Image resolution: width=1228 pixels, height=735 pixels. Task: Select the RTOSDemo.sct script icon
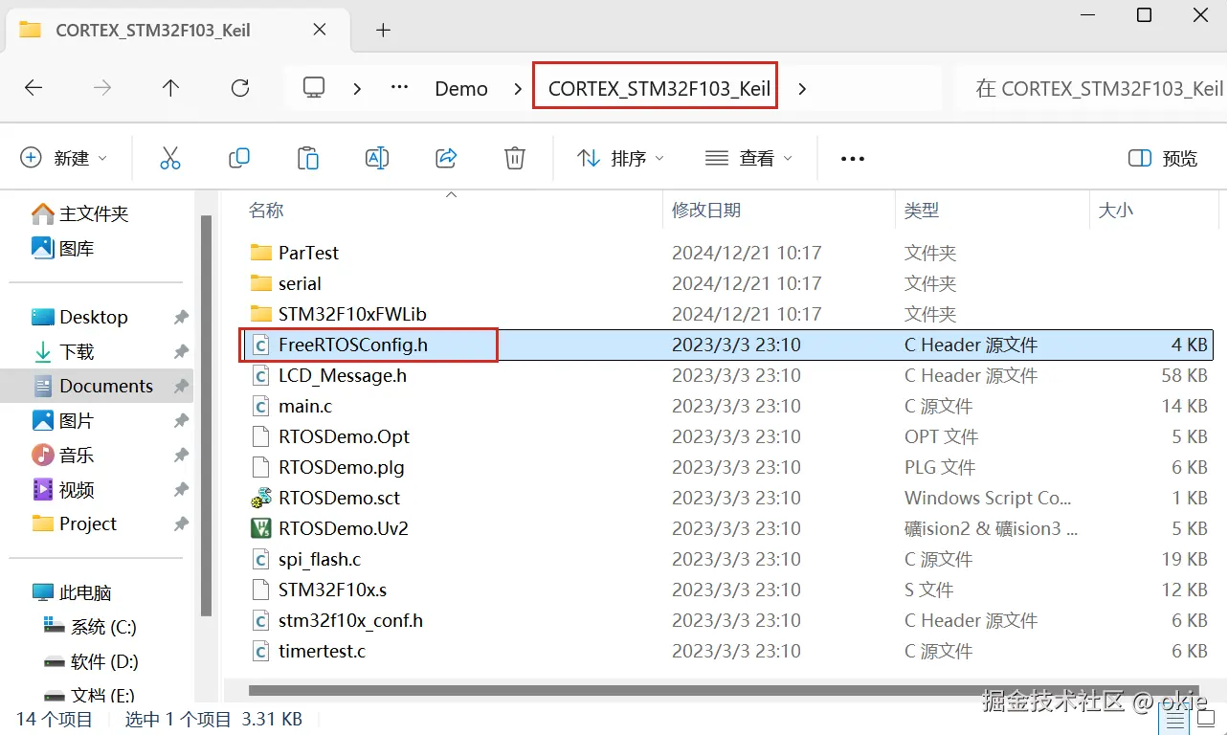pos(261,498)
